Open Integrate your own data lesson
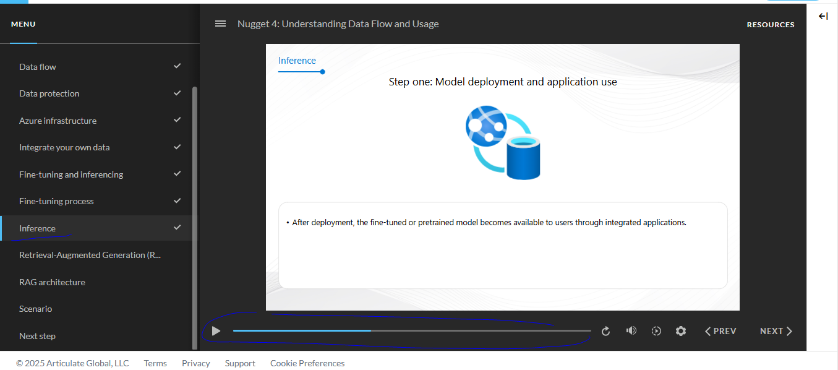 point(100,147)
